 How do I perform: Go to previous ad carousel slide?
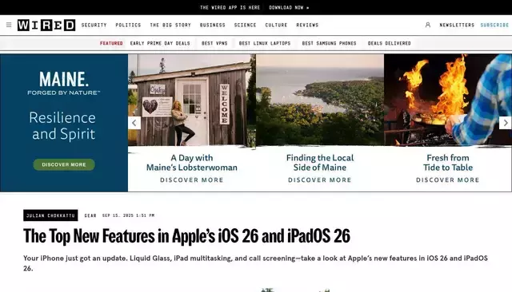[x=134, y=123]
